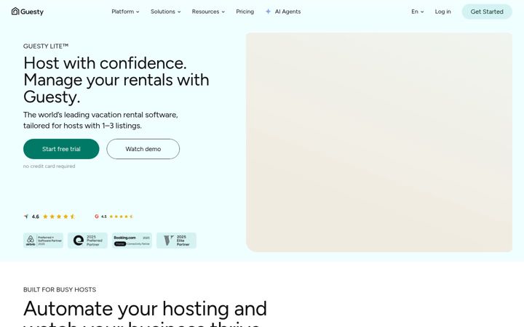Click the AI Agents sparkle icon
The width and height of the screenshot is (524, 327).
tap(268, 12)
